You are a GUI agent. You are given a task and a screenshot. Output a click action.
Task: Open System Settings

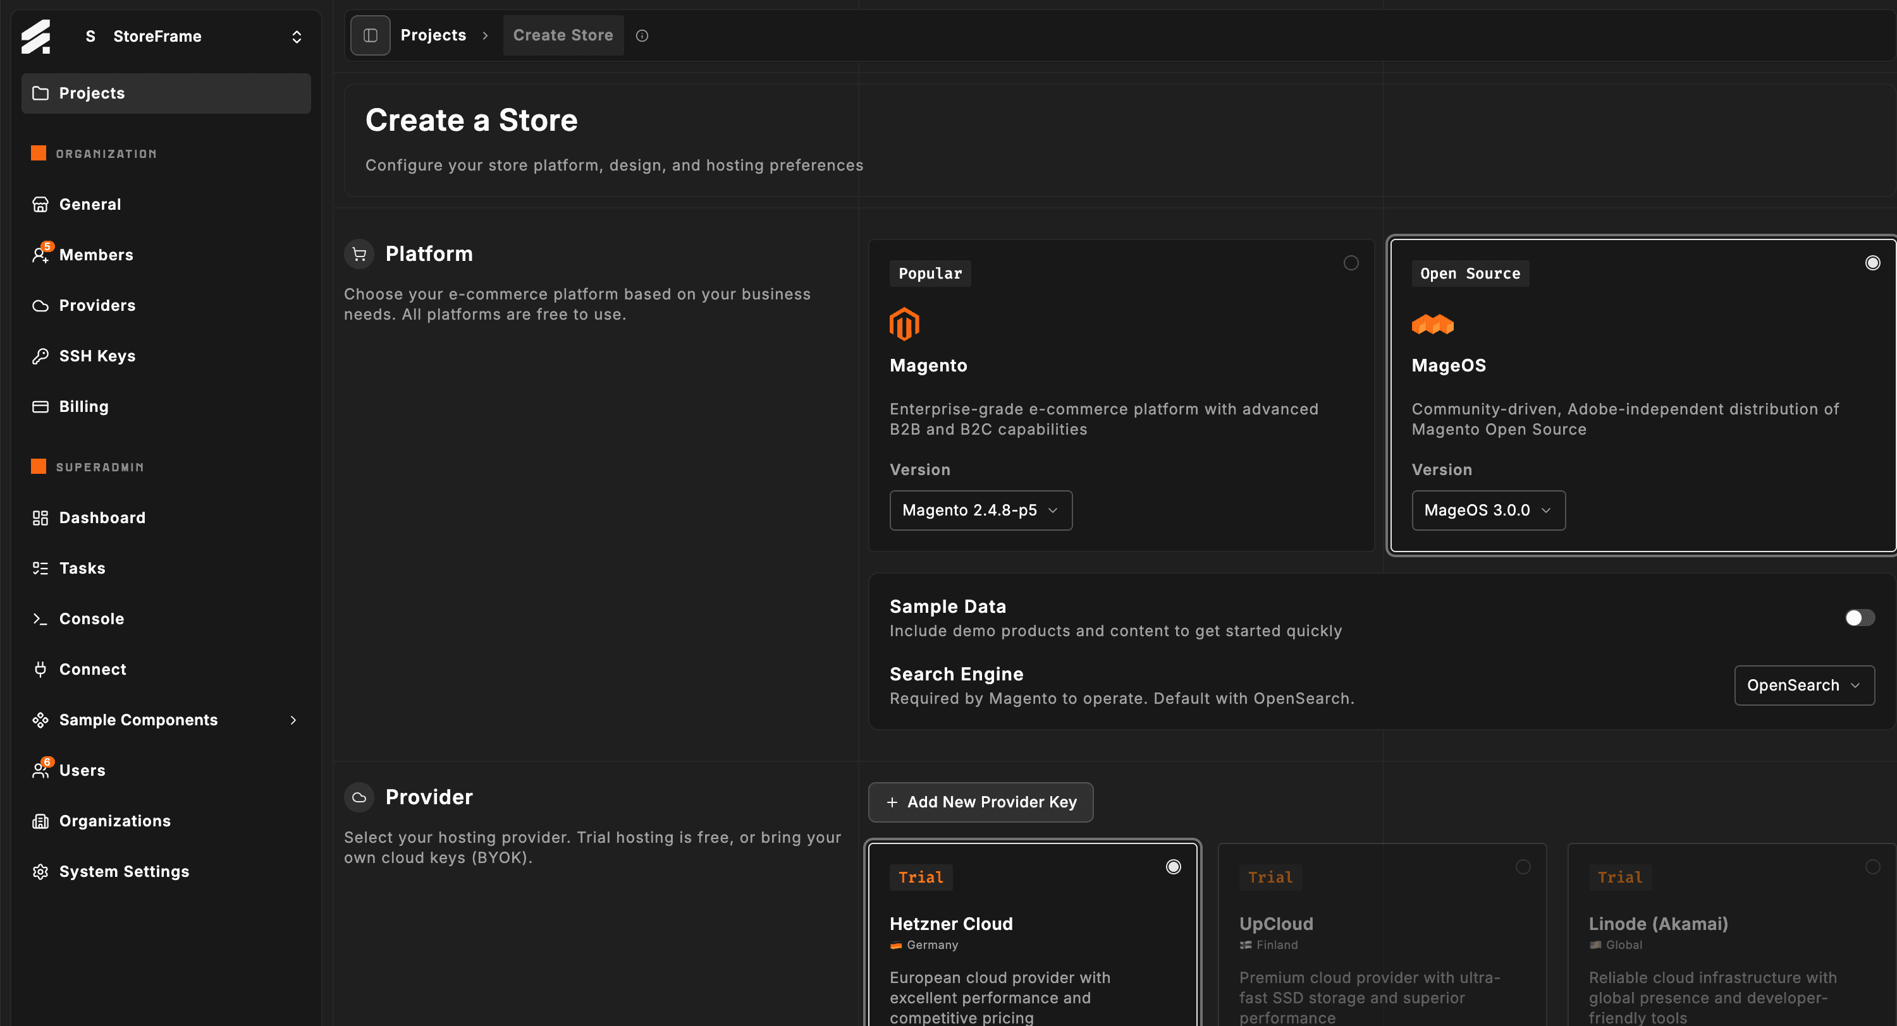click(x=166, y=871)
